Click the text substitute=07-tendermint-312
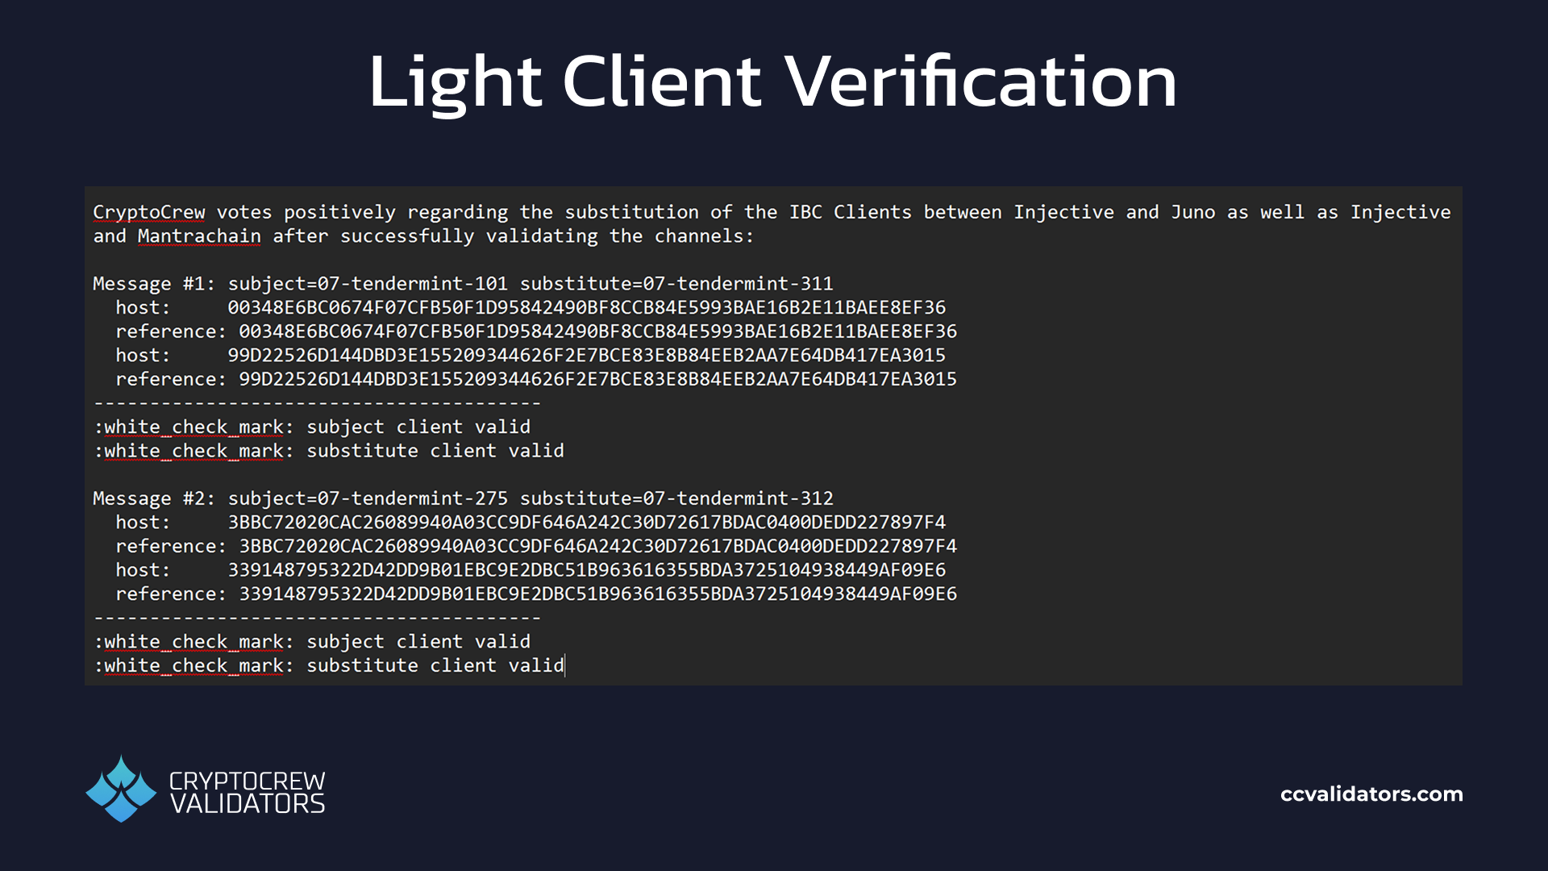This screenshot has height=871, width=1548. coord(676,498)
